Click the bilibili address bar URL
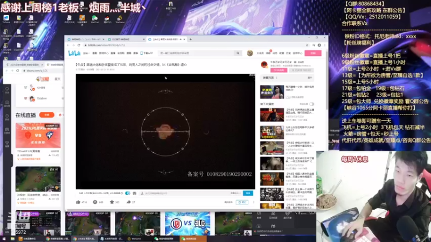 (x=107, y=45)
